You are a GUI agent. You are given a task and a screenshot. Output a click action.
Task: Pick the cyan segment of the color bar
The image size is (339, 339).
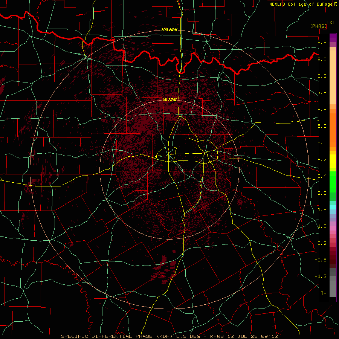[333, 207]
